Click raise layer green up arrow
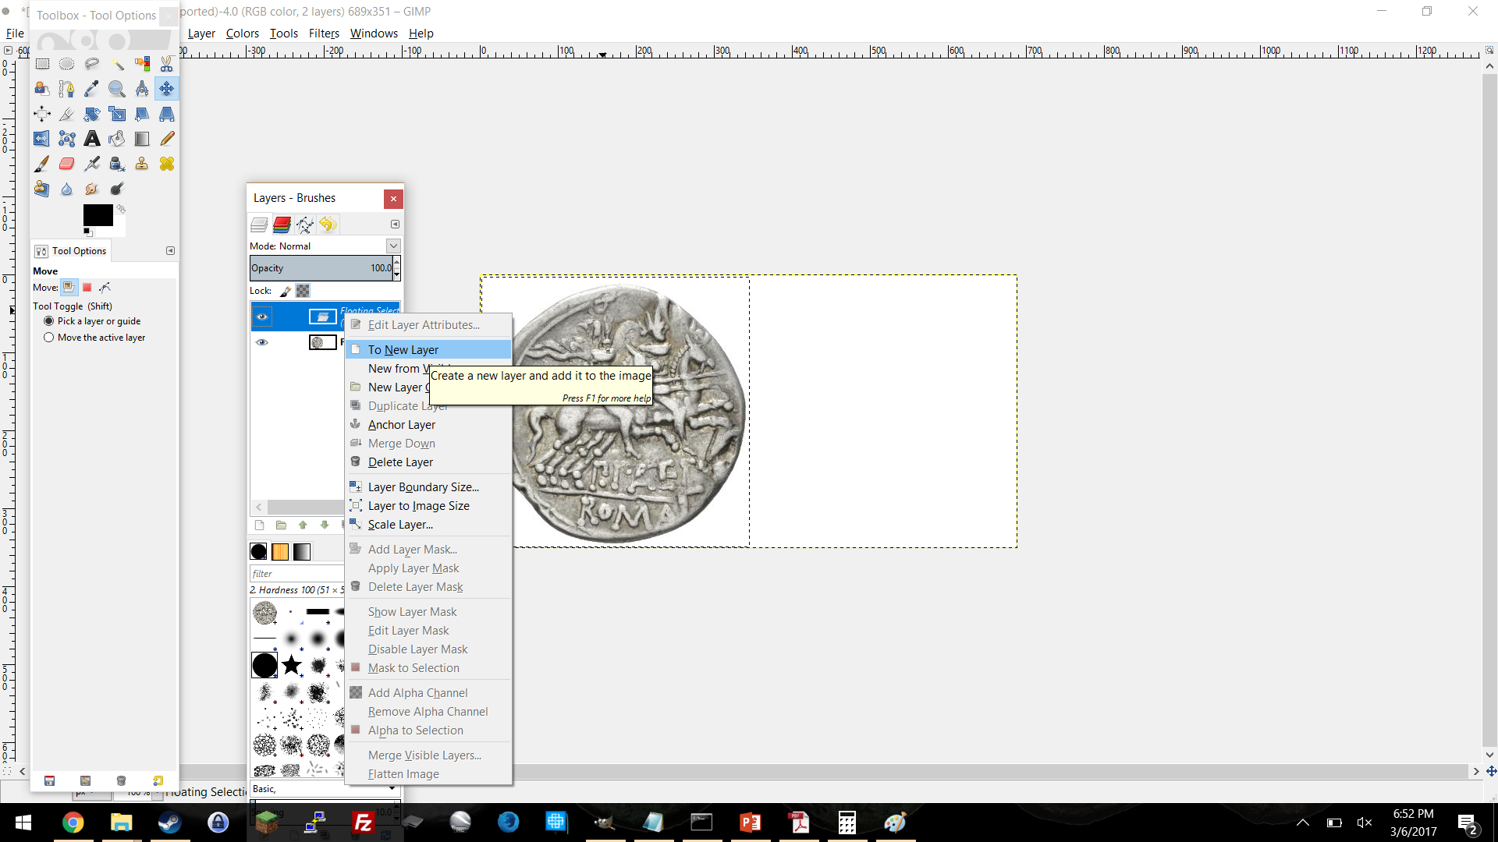The image size is (1498, 842). tap(303, 525)
